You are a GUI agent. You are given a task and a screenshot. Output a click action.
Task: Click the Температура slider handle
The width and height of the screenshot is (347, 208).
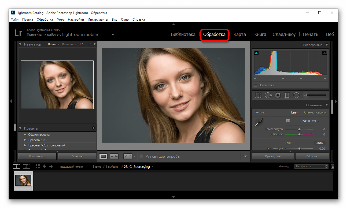click(299, 129)
